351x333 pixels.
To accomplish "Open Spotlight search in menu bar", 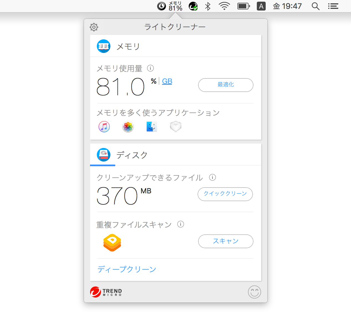I will coord(316,6).
